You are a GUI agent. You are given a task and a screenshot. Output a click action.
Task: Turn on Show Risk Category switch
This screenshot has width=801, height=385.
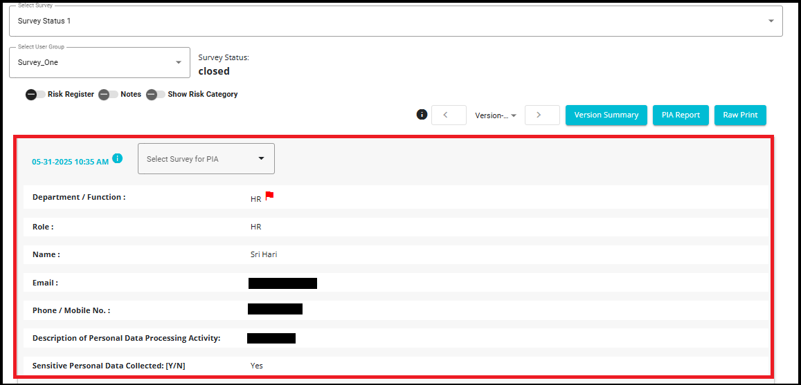coord(155,95)
